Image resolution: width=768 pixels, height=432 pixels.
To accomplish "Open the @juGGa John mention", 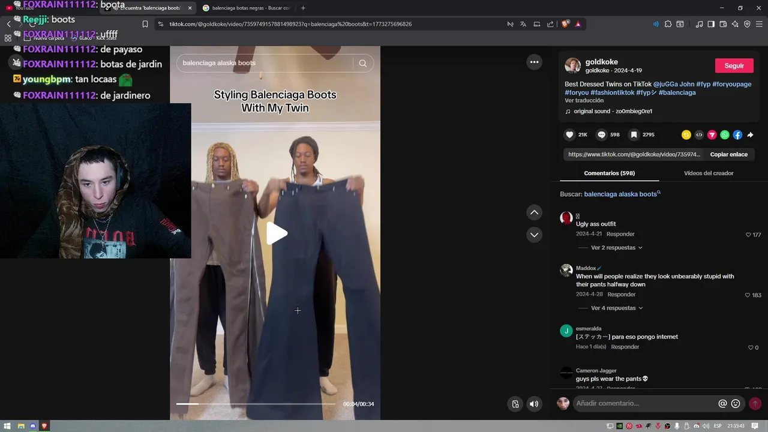I will point(674,84).
